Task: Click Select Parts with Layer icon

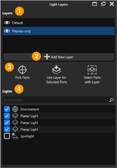Action: (x=92, y=70)
